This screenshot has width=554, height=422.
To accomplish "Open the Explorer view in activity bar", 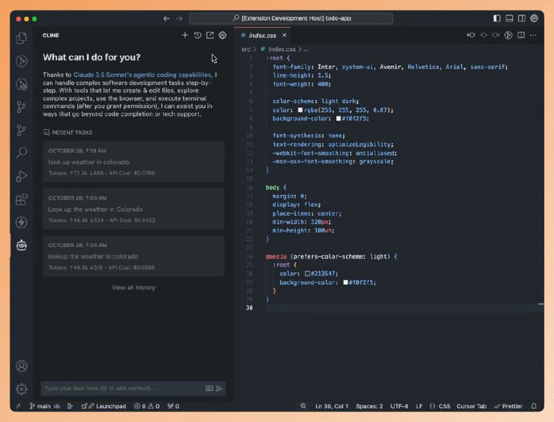I will 21,38.
